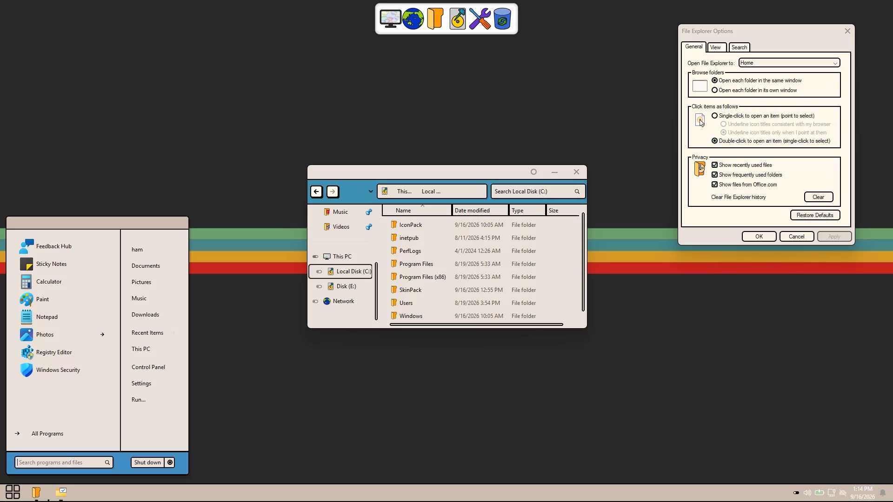Collapse the This PC tree node
The width and height of the screenshot is (893, 502).
[x=315, y=257]
